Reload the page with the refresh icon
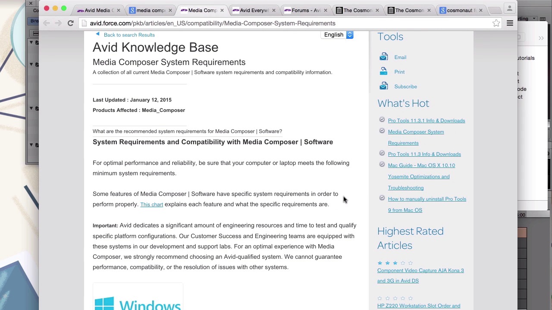The width and height of the screenshot is (552, 310). [71, 23]
